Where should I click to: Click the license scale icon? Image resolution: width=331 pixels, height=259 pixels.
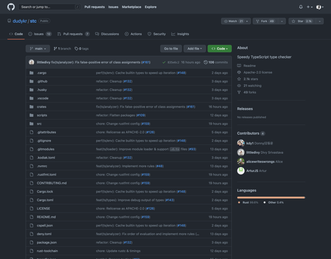tap(239, 72)
